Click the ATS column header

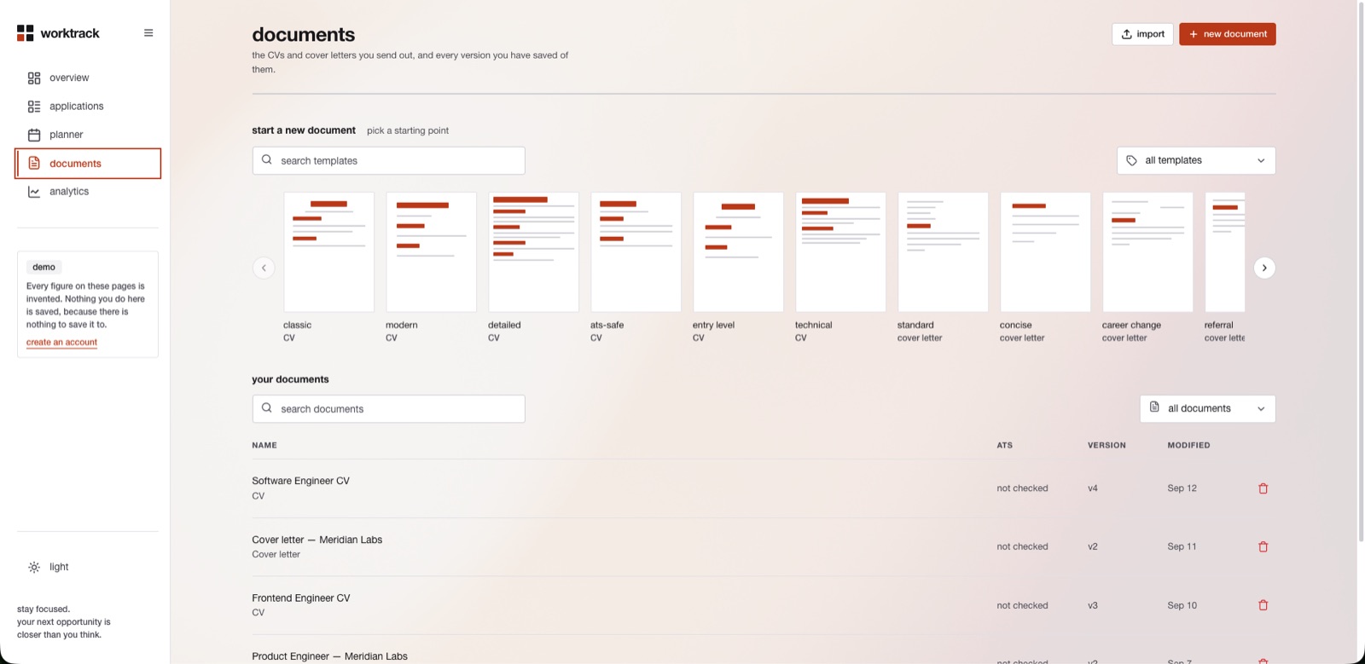tap(1005, 445)
